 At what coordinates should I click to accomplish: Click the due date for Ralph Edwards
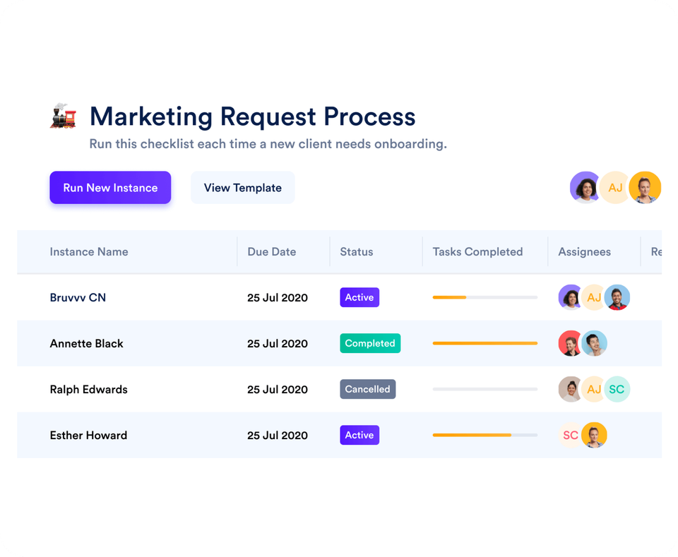278,389
